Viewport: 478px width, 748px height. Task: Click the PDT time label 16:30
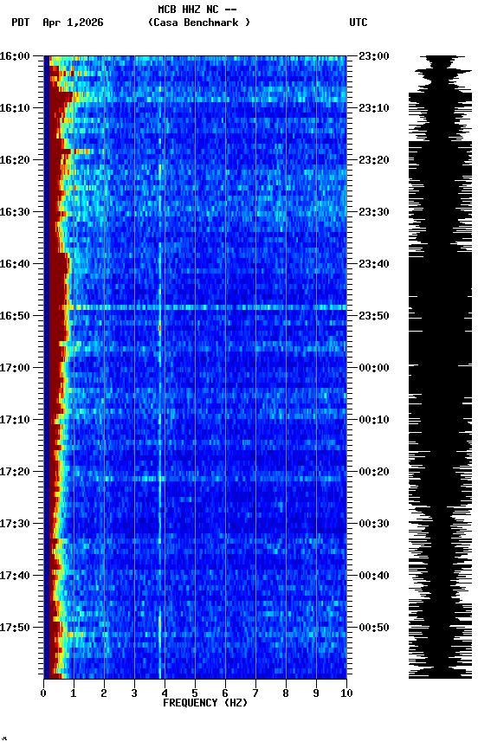pos(15,212)
